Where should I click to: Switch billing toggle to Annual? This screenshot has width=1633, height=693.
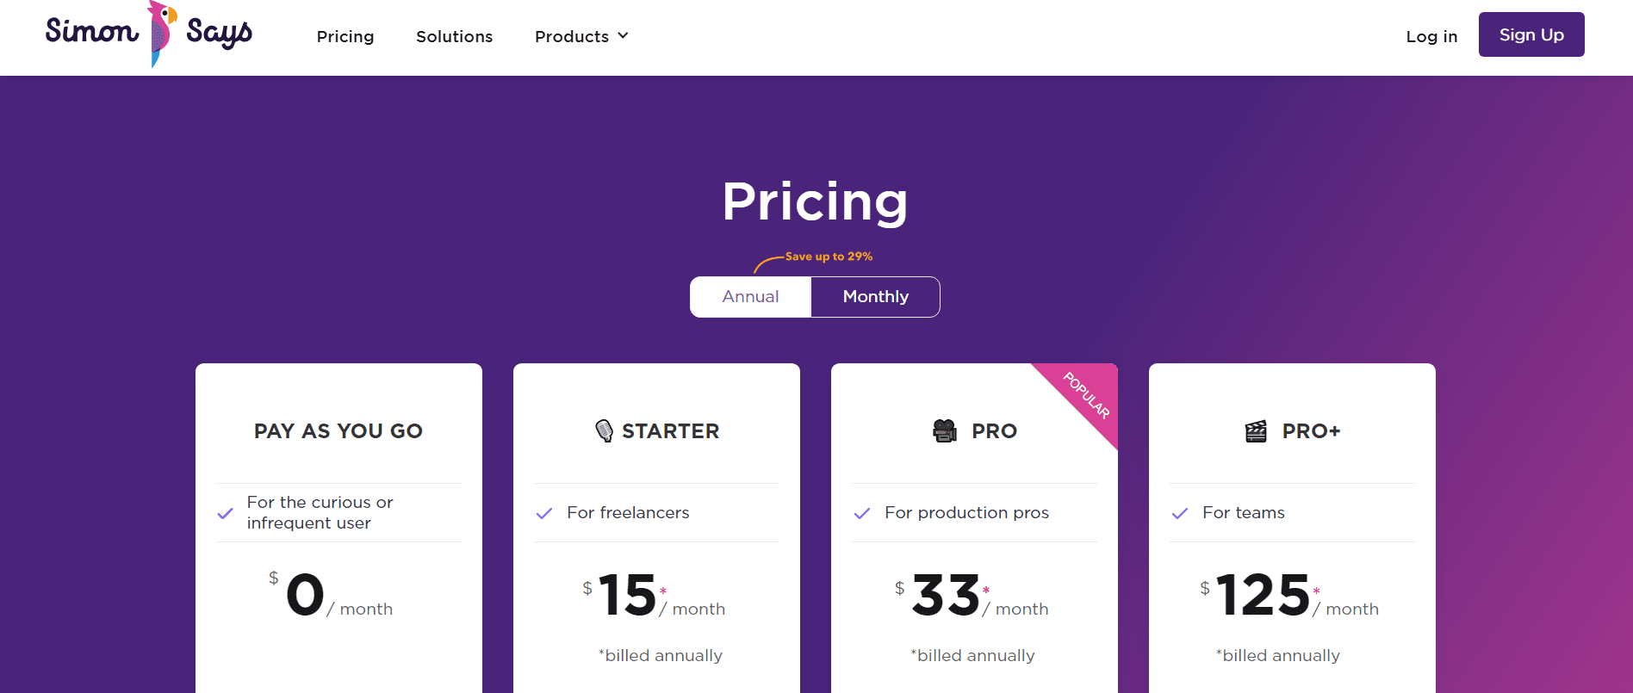tap(751, 297)
